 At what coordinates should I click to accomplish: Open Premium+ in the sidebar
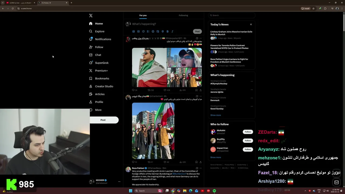[98, 71]
